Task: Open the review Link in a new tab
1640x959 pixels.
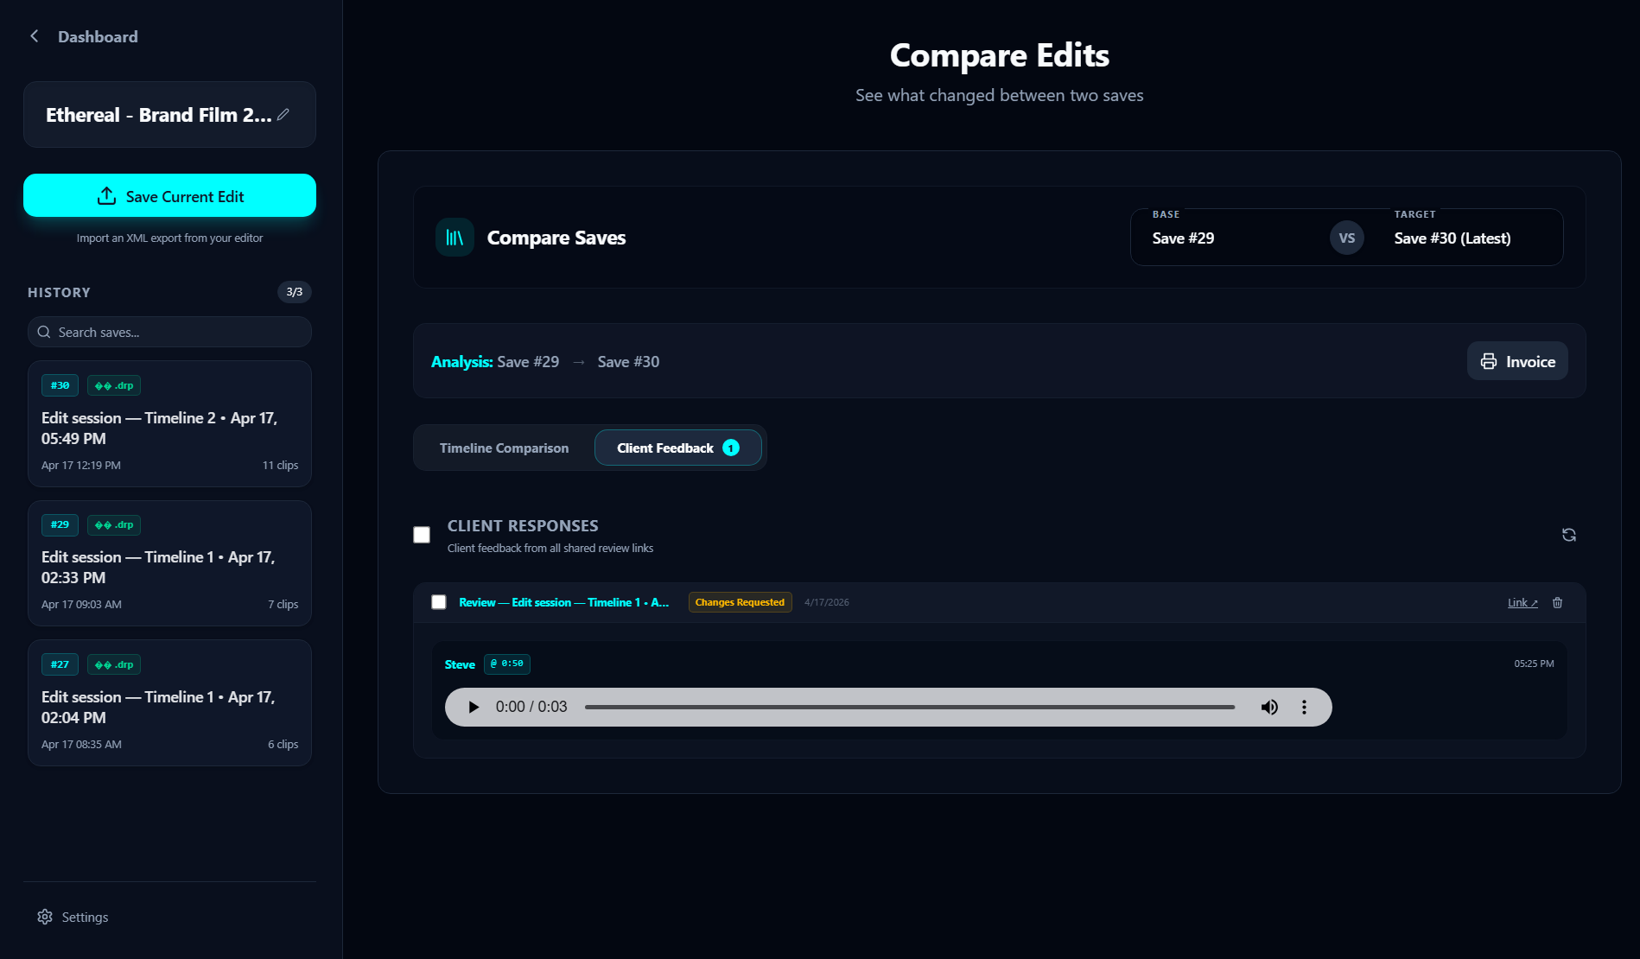Action: (1521, 602)
